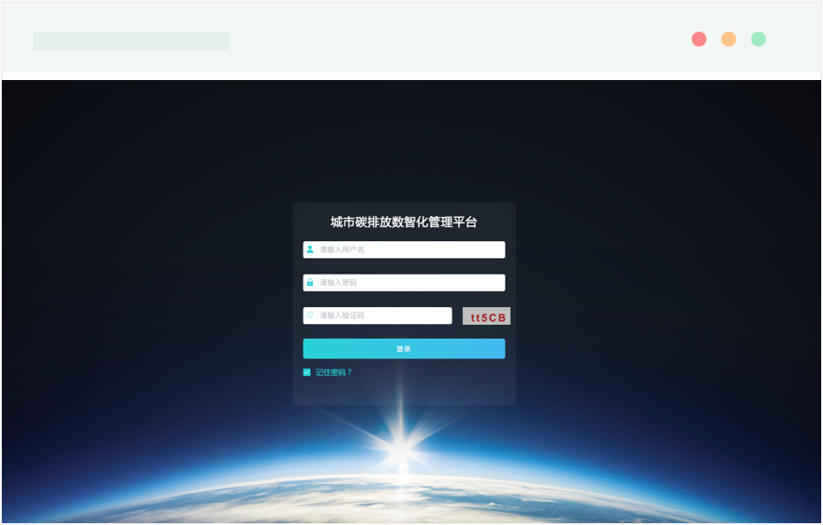This screenshot has width=823, height=525.
Task: Click the 城市碳排放数智化管理平台 title
Action: point(404,222)
